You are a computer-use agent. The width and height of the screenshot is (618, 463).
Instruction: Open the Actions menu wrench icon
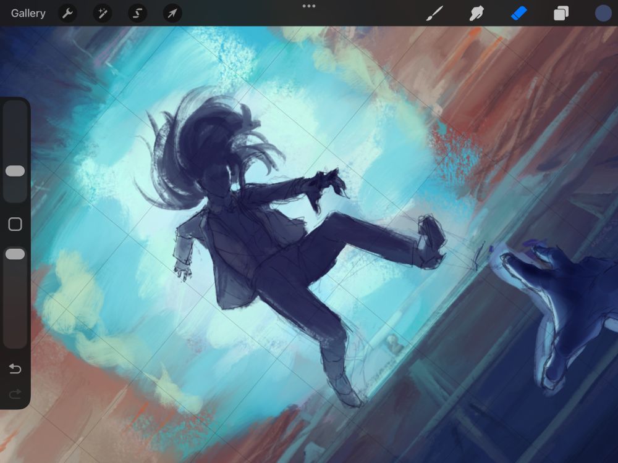point(67,13)
